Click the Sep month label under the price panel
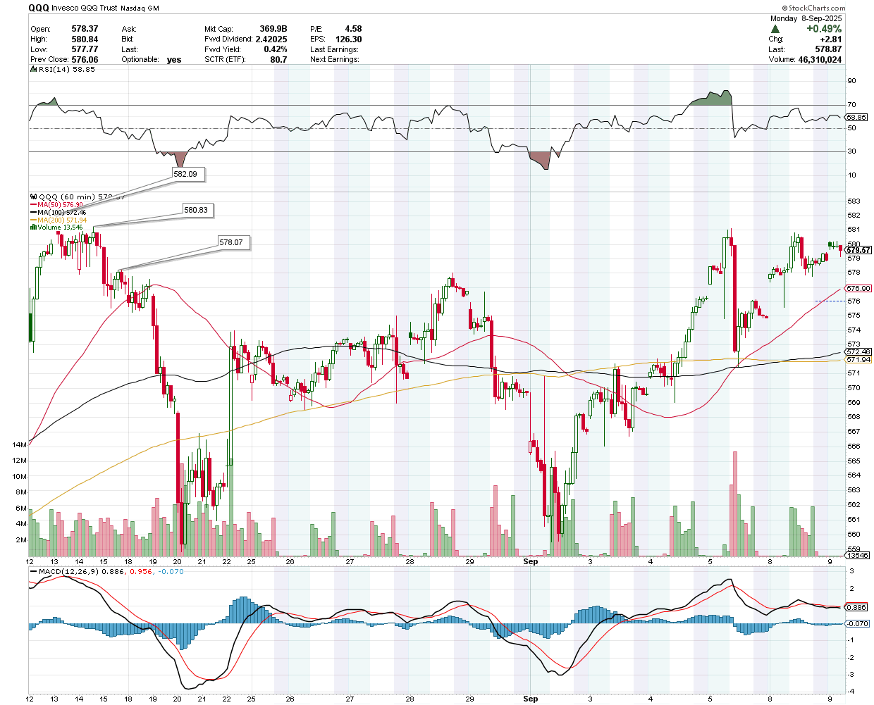Screen dimensions: 874x705 coord(531,561)
